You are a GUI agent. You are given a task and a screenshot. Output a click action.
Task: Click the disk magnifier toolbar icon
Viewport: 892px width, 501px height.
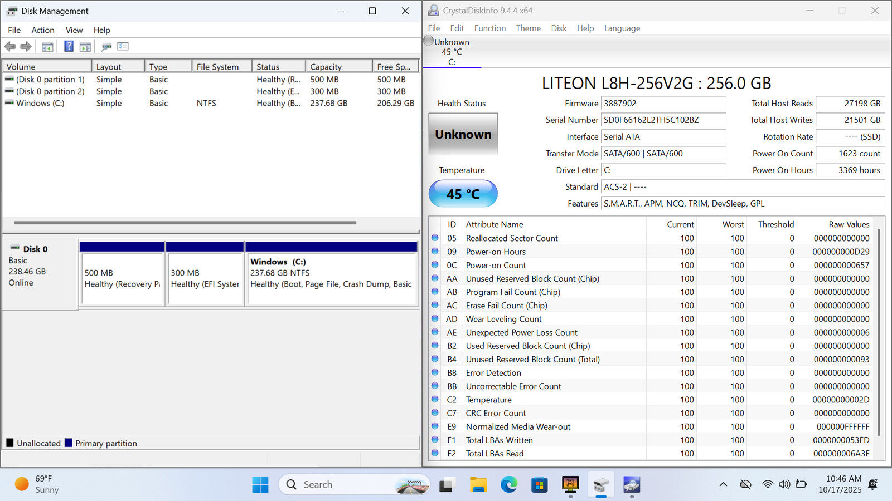tap(106, 47)
